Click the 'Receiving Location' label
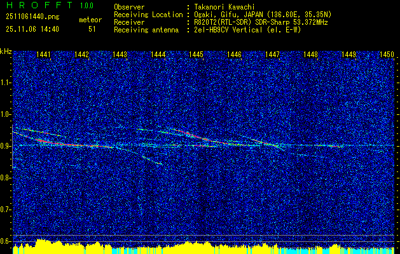Viewport: 400px width, 254px height. click(x=148, y=15)
